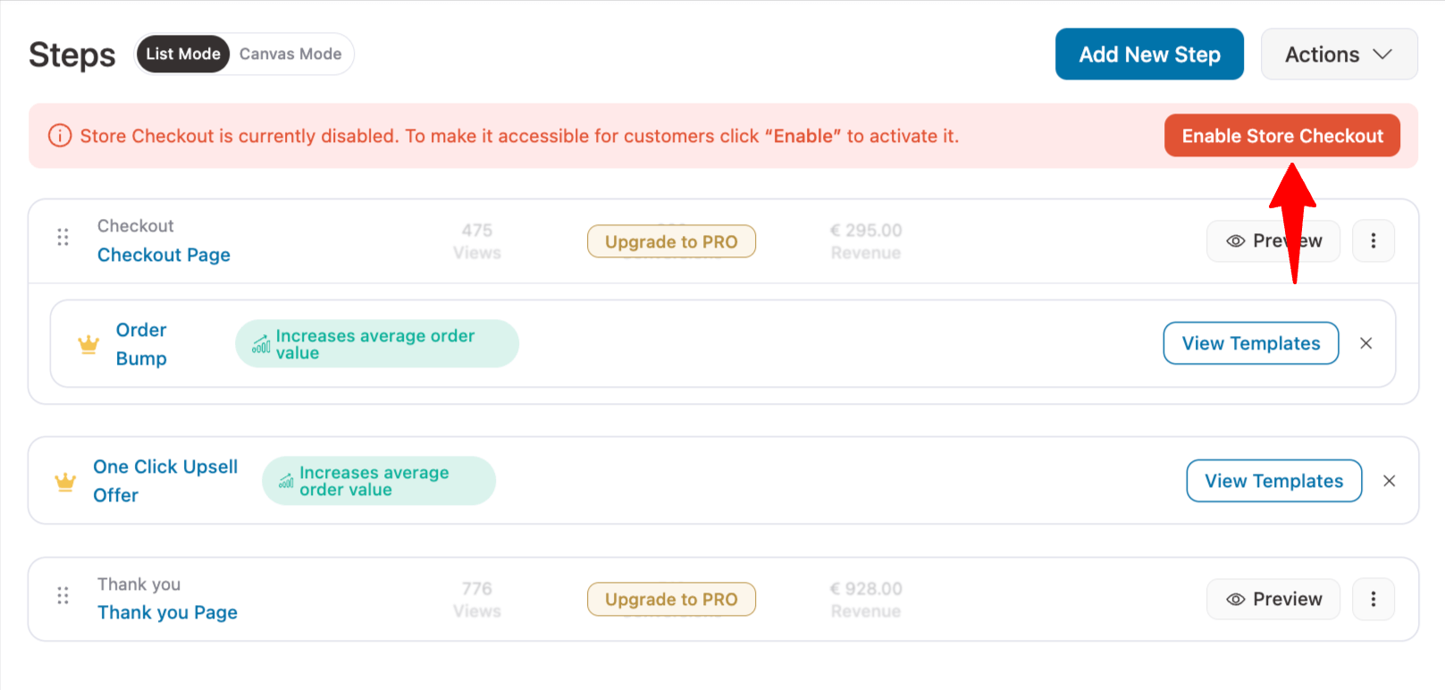
Task: Click the drag handle on Thank you step
Action: tap(63, 596)
